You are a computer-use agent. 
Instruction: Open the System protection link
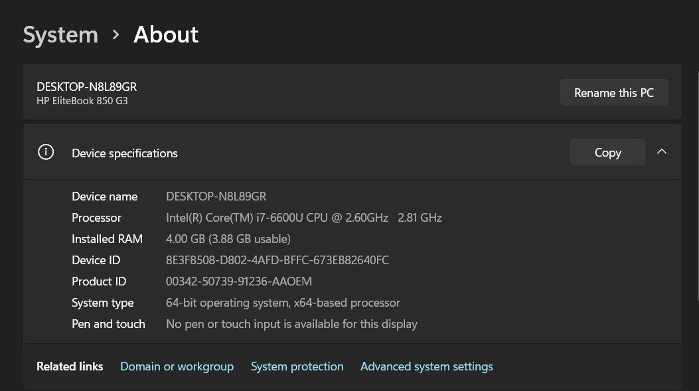tap(297, 366)
